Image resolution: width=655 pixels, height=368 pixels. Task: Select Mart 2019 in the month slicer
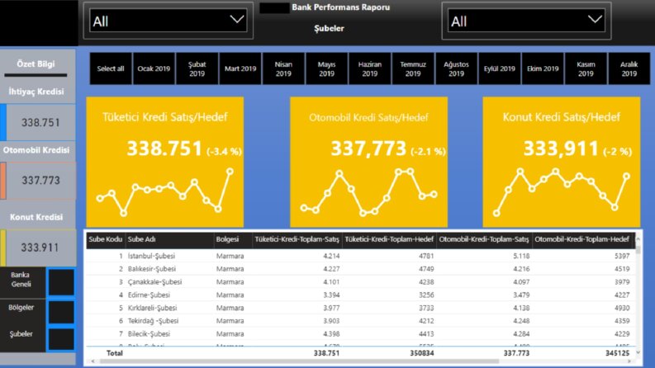[x=240, y=68]
